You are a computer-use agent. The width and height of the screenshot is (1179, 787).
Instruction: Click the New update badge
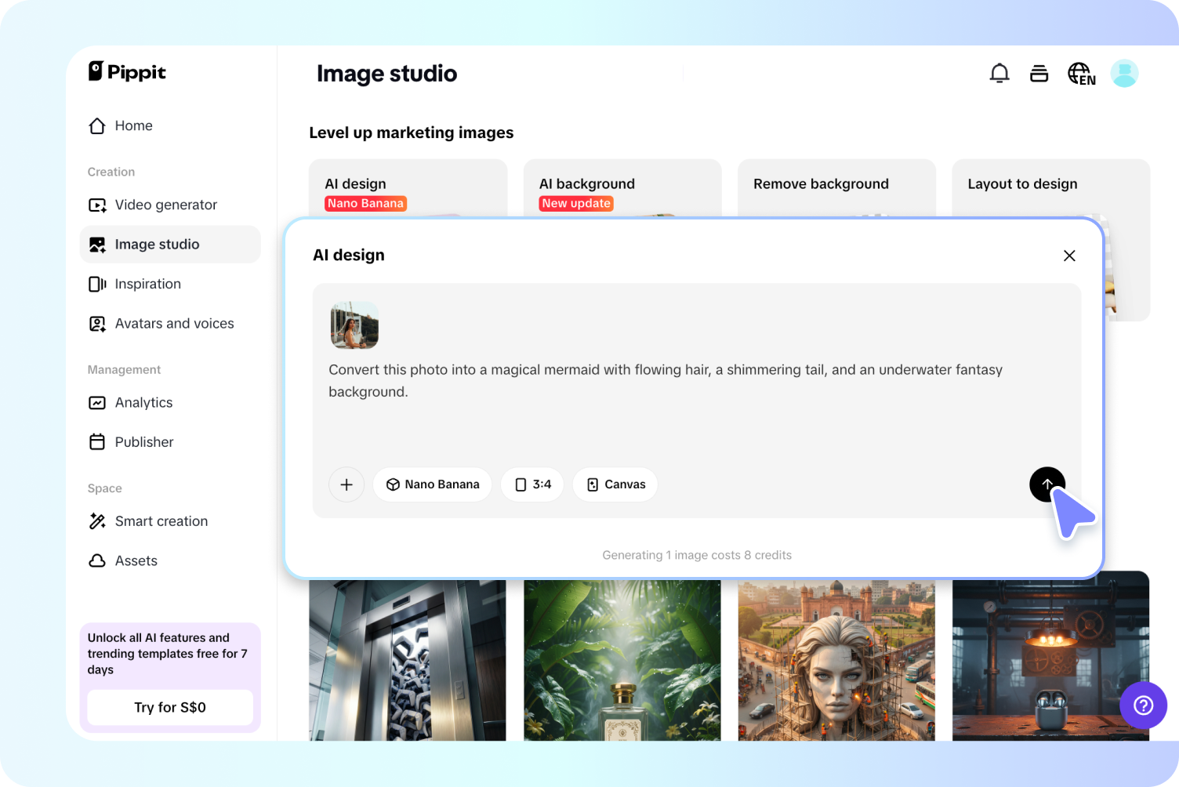click(576, 204)
